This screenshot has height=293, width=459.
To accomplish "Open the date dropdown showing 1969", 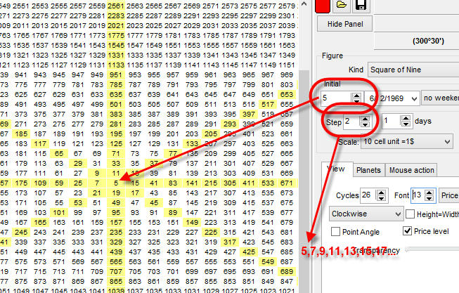I will click(414, 98).
